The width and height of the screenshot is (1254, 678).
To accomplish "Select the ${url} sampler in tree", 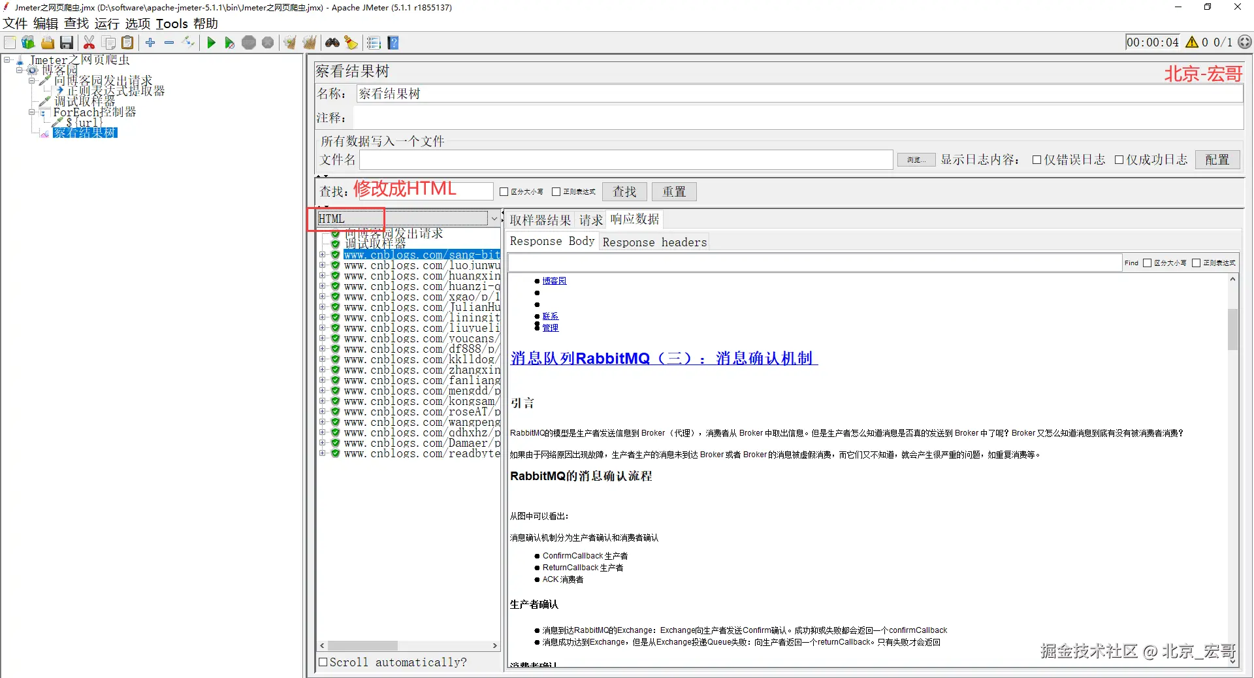I will tap(84, 123).
